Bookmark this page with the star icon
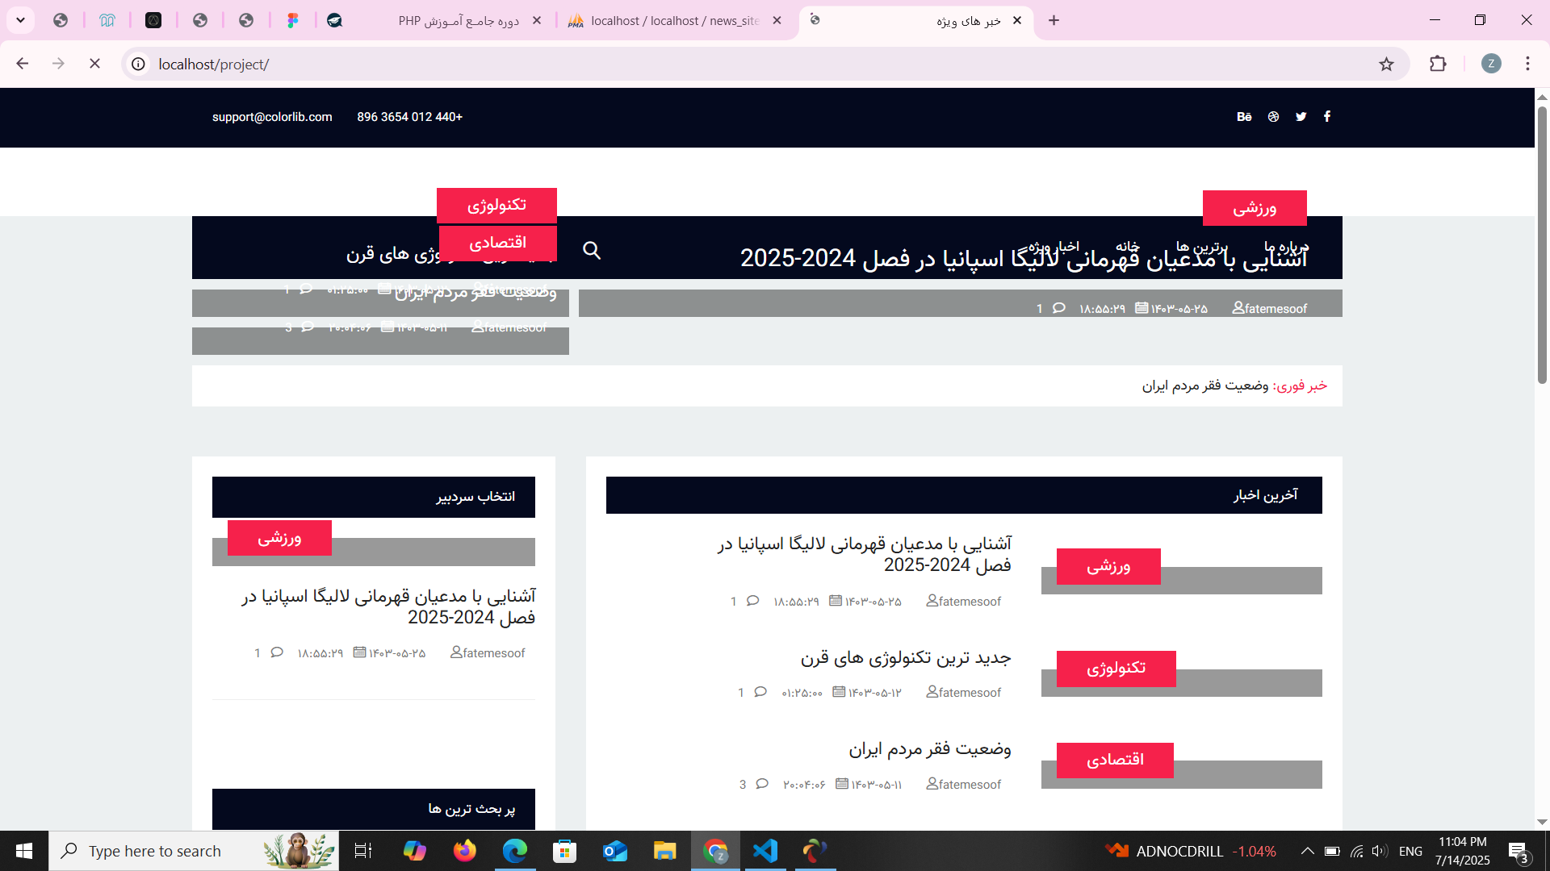 (x=1386, y=65)
